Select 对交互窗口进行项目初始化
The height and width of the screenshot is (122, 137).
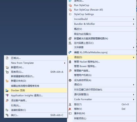pyautogui.click(x=88, y=90)
